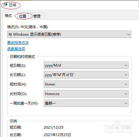
Task: Select the example short date 2021/12/25
Action: [x=54, y=127]
